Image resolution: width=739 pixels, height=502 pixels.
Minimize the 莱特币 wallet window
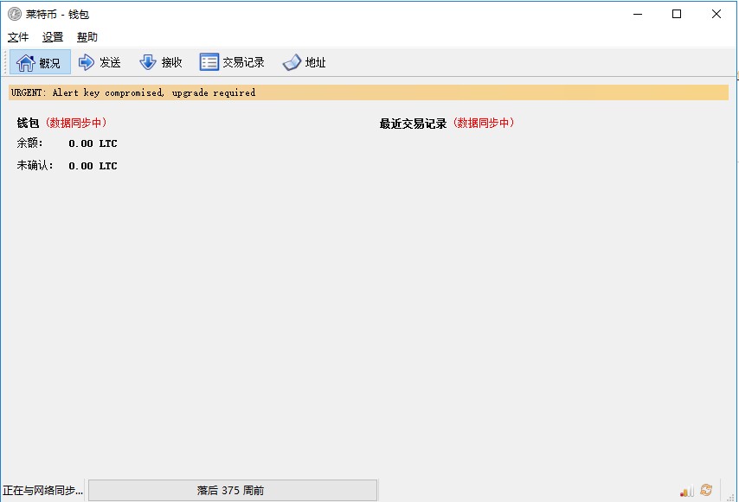[638, 14]
